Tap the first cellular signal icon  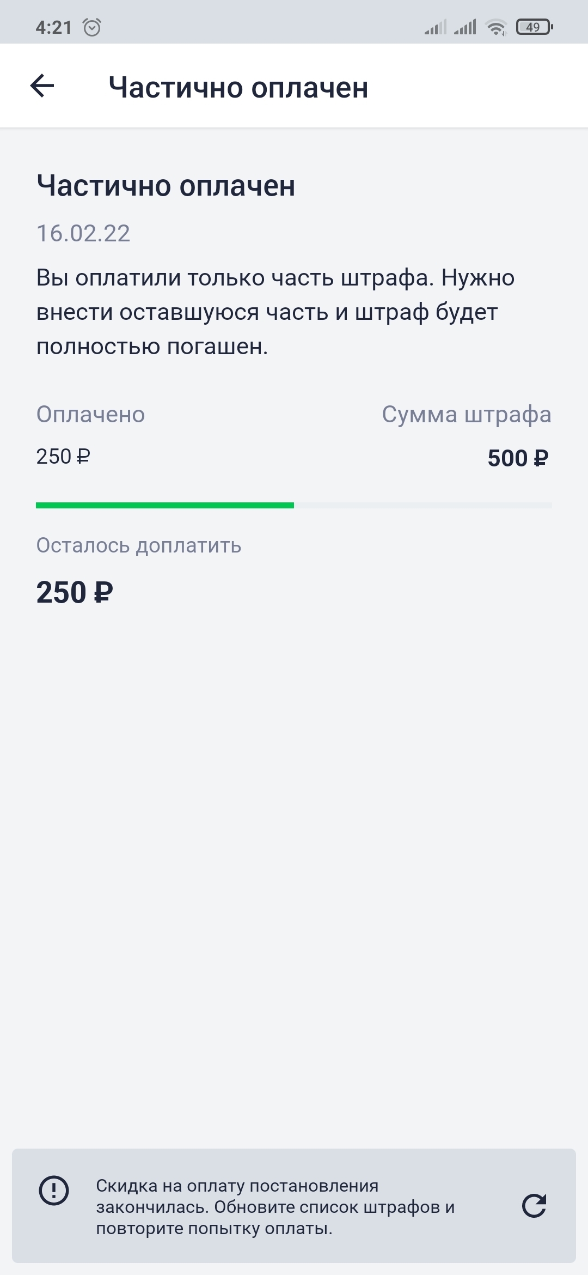435,27
